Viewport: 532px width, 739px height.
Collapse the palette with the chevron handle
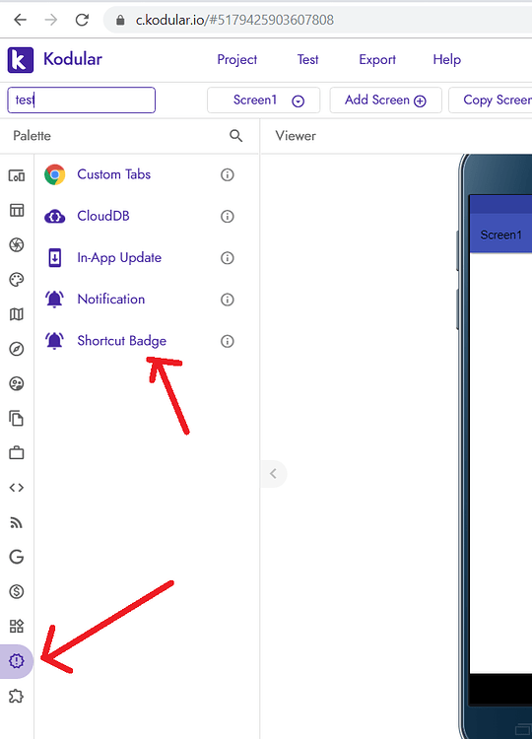(273, 474)
